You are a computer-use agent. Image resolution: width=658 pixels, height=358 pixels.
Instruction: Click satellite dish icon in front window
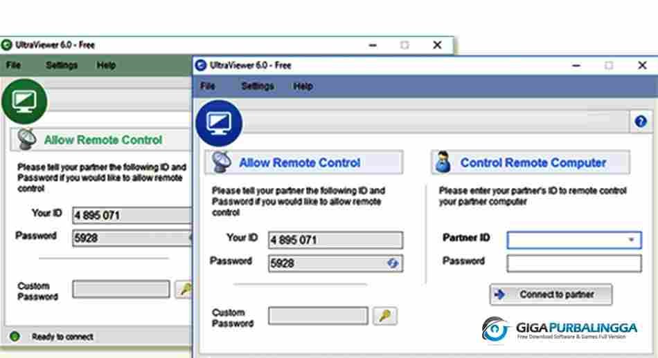point(221,162)
